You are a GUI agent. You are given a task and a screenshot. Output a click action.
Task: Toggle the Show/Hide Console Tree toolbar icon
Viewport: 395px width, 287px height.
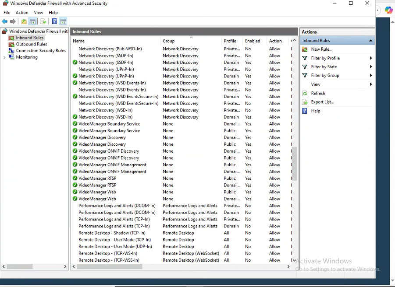[32, 21]
